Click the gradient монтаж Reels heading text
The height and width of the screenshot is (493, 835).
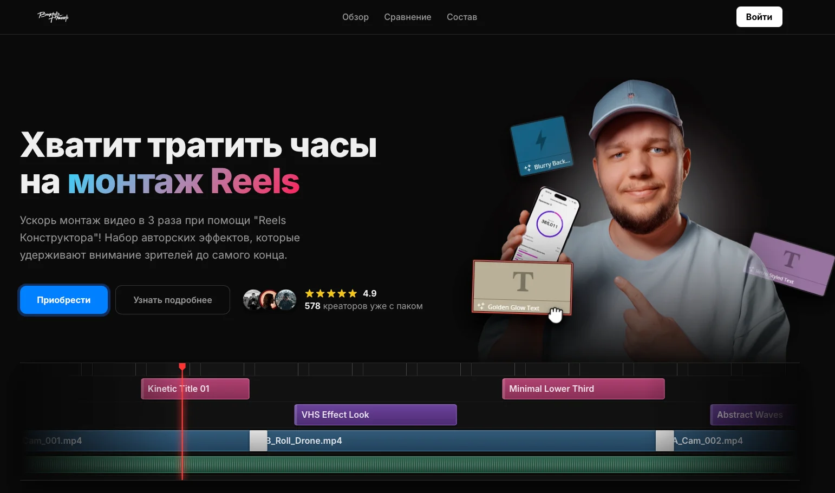(x=184, y=181)
